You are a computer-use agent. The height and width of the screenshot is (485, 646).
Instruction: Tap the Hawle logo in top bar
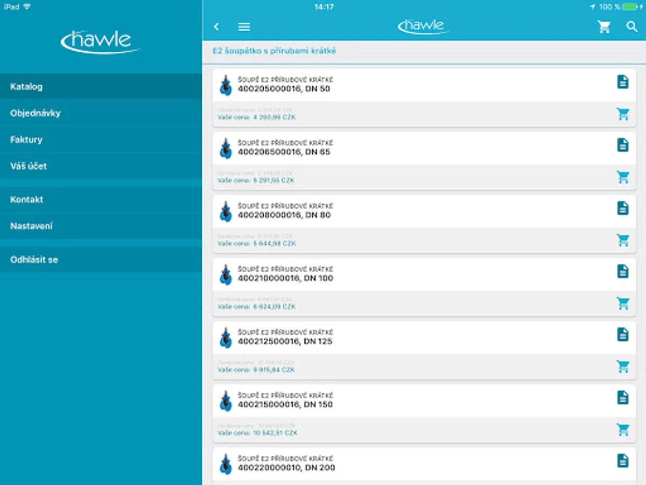[x=423, y=26]
